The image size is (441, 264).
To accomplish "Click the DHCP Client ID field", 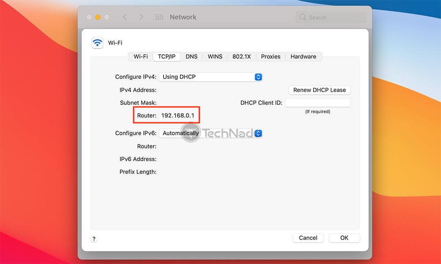I will [x=318, y=103].
